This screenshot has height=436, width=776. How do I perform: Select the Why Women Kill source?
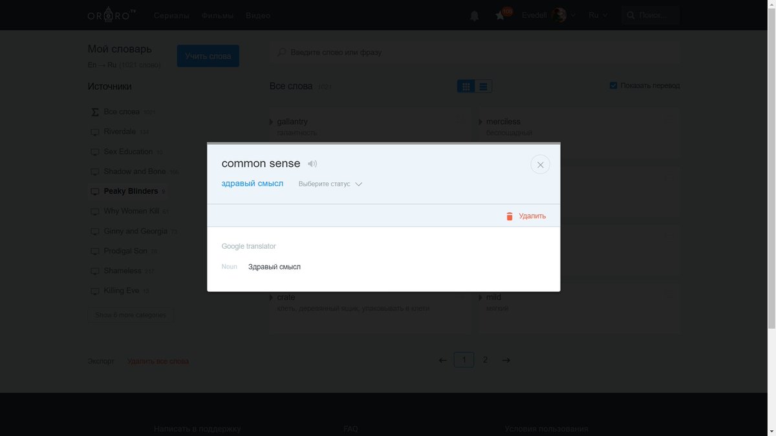[x=129, y=211]
